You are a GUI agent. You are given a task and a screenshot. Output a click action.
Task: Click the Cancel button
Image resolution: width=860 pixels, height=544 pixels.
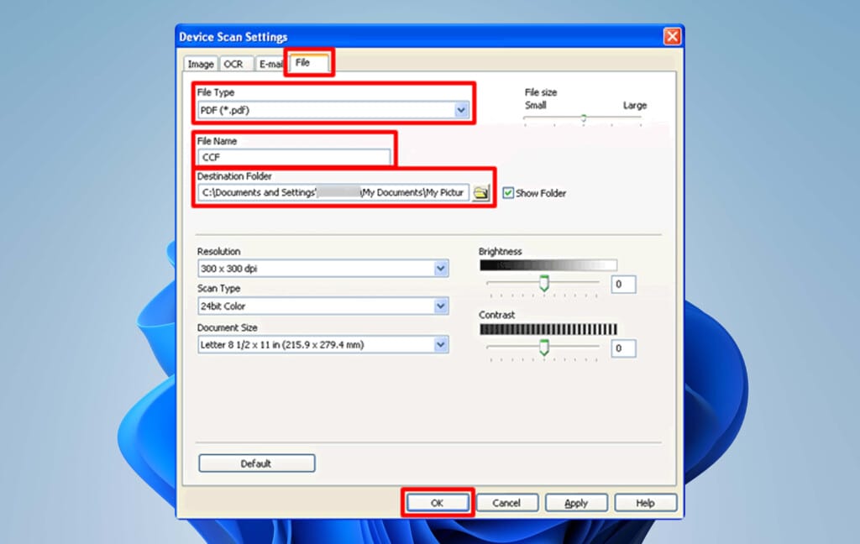(506, 503)
